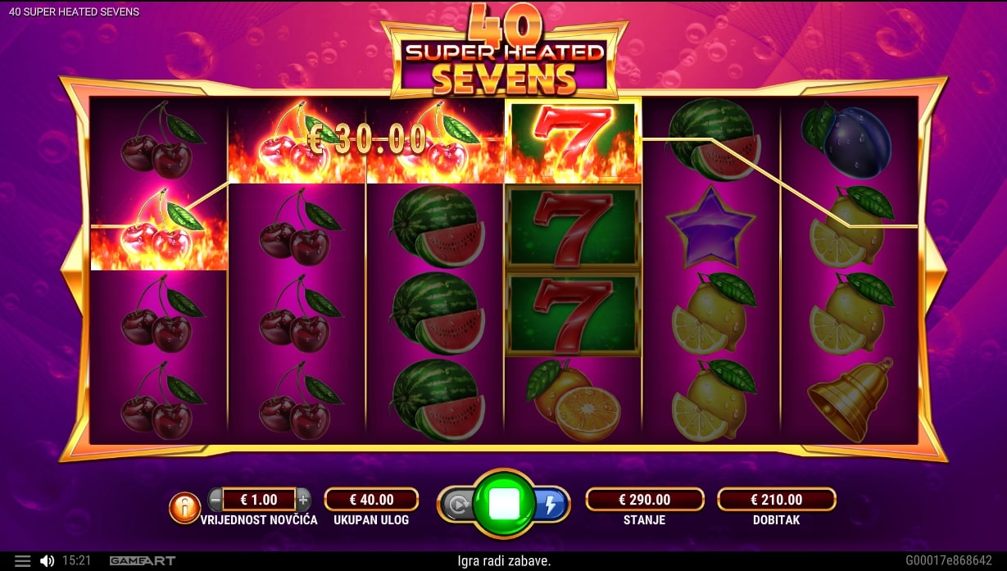Viewport: 1007px width, 571px height.
Task: Click the 40 Super Heated Sevens logo
Action: click(x=503, y=51)
